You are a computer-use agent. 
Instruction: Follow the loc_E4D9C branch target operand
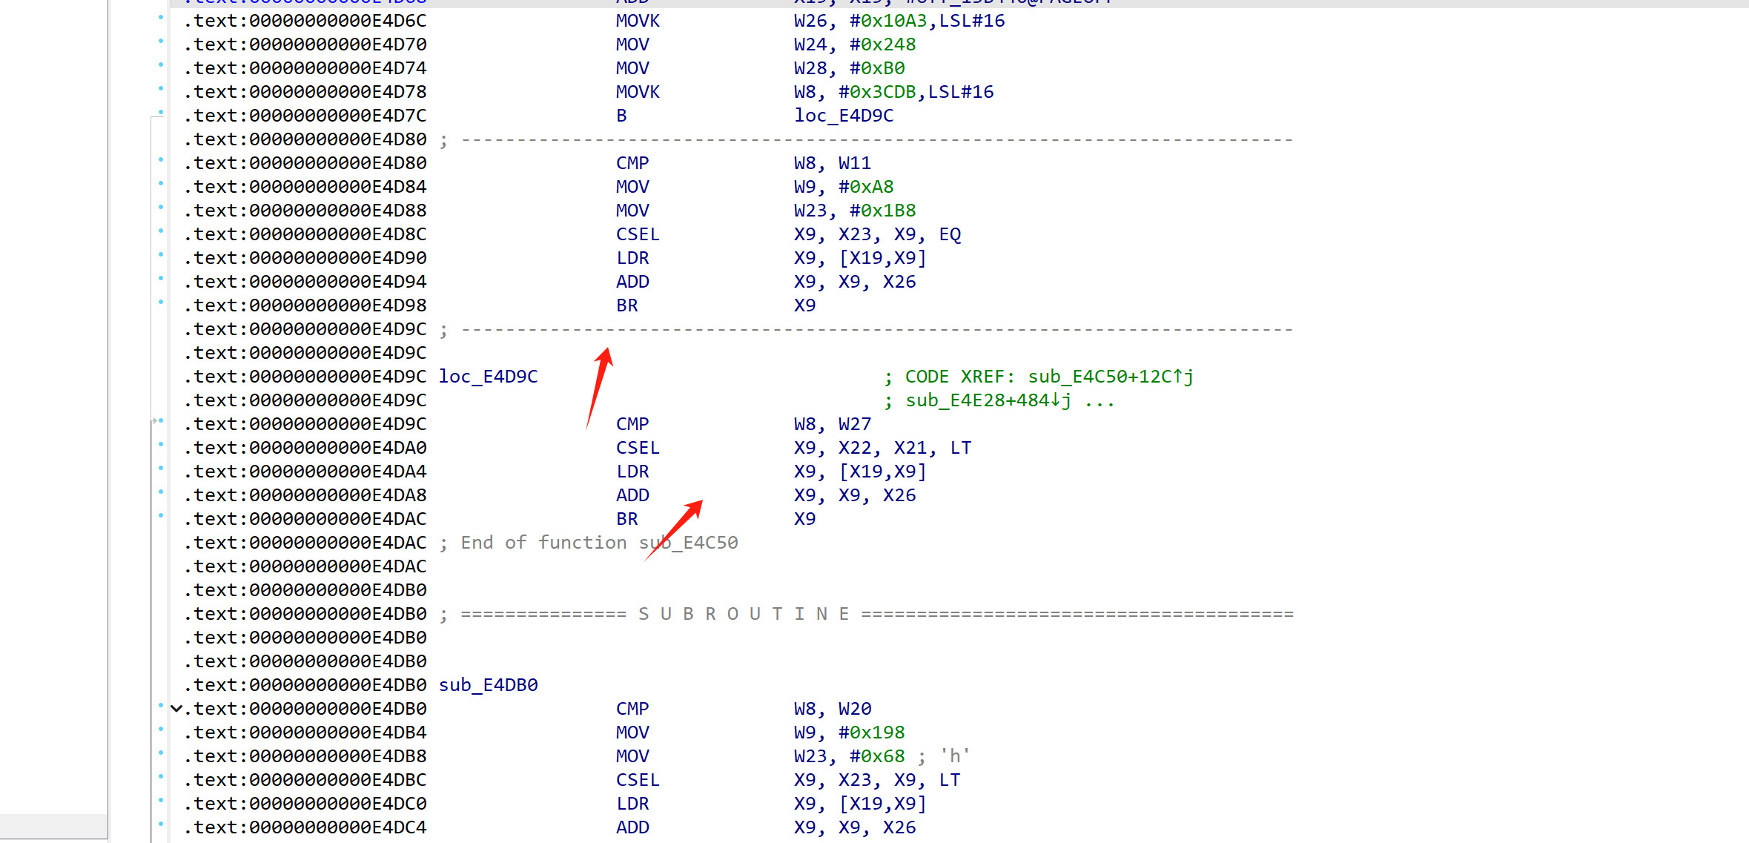coord(843,116)
